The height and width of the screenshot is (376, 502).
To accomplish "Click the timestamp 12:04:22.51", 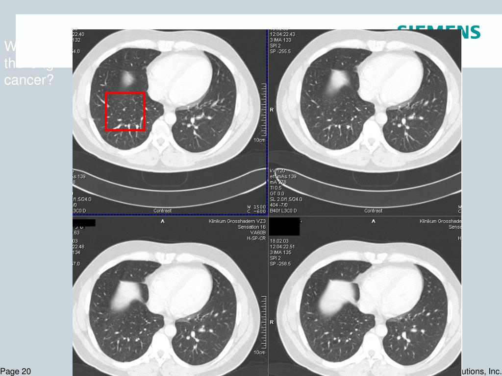I will 282,247.
